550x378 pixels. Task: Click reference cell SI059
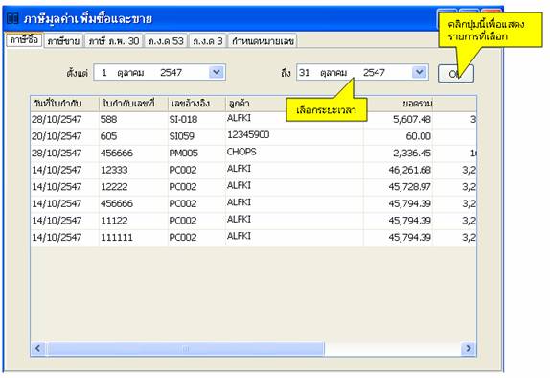tap(196, 136)
